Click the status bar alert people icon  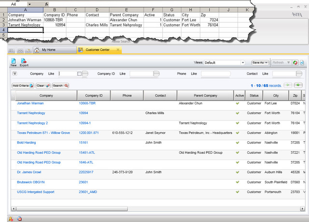coord(11,219)
